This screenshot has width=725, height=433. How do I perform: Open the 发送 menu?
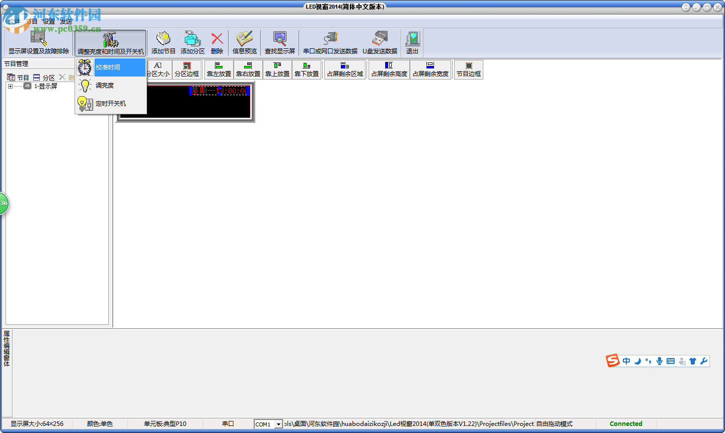click(66, 21)
